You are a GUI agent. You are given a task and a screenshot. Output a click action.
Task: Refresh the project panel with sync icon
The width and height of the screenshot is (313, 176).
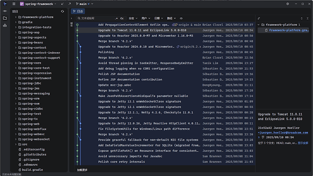[63, 11]
